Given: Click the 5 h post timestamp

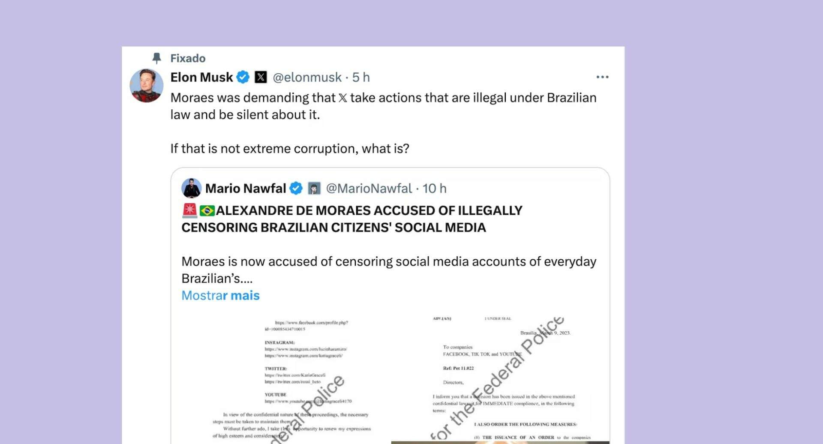Looking at the screenshot, I should coord(361,78).
